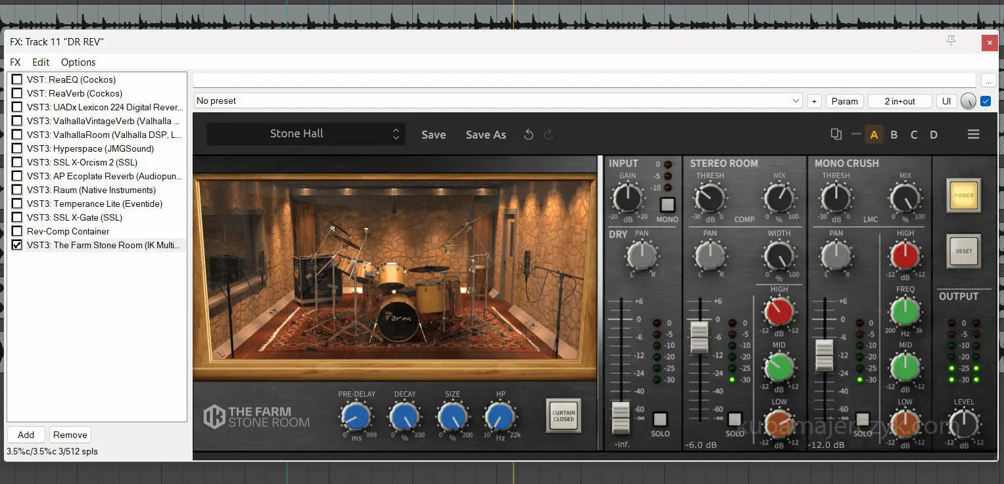Uncheck The Farm Stone Room plugin

[x=17, y=245]
